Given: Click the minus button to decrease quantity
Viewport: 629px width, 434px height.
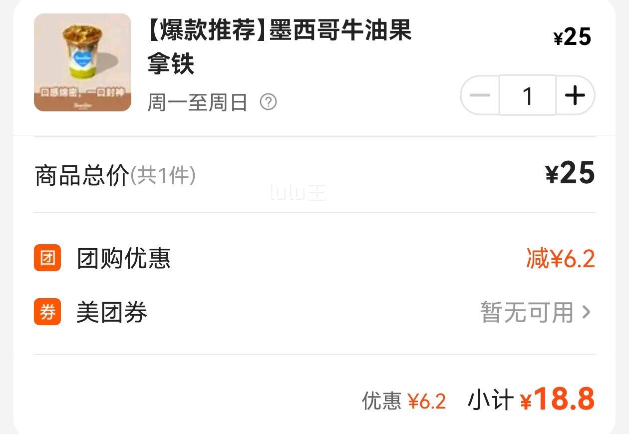Looking at the screenshot, I should coord(480,95).
